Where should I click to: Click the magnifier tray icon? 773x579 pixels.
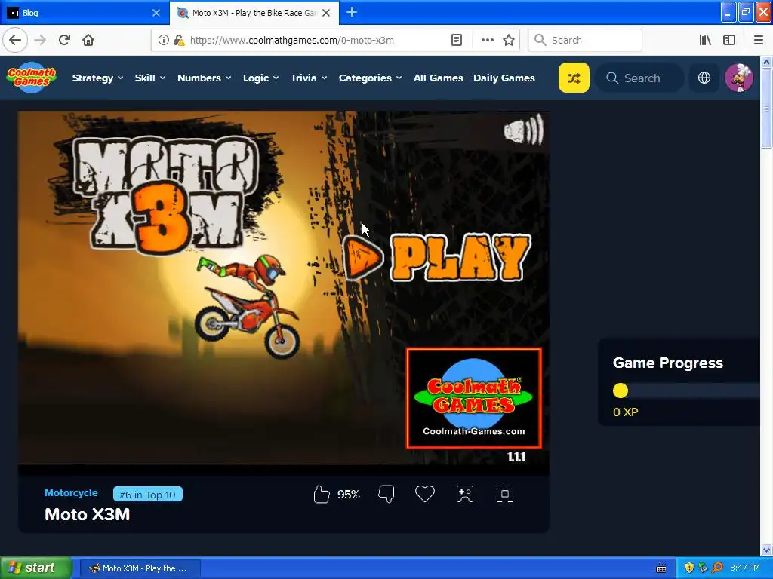coord(717,568)
